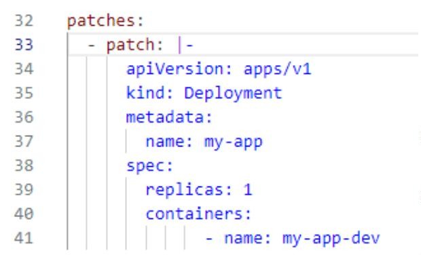
Task: Click the 'name:' key on line 41
Action: point(248,238)
